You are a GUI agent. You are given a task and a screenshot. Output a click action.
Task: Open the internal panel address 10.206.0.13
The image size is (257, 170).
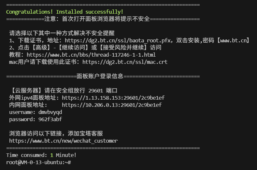(x=112, y=105)
